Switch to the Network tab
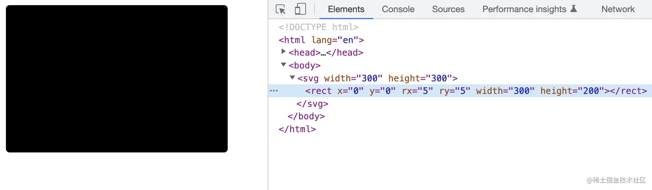 pos(618,9)
